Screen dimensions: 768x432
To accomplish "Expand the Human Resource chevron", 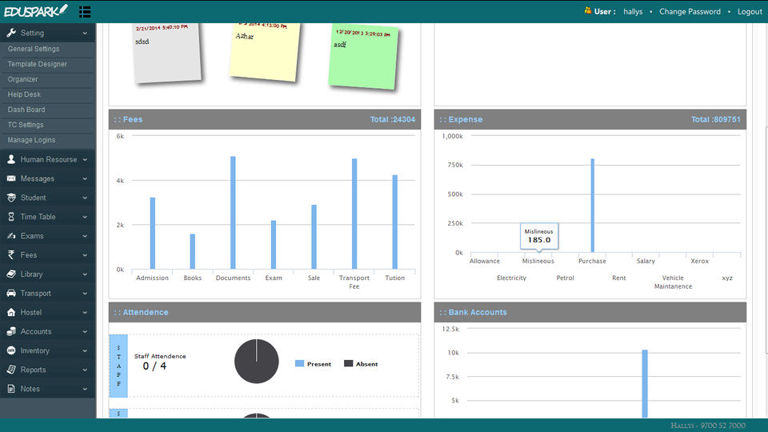I will (x=85, y=160).
